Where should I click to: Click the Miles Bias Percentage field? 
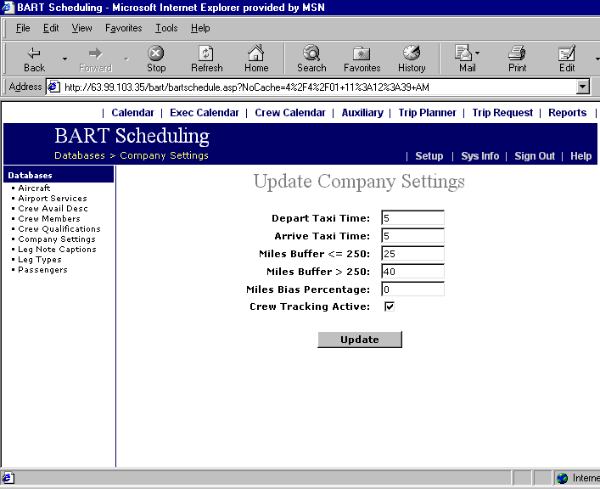412,289
